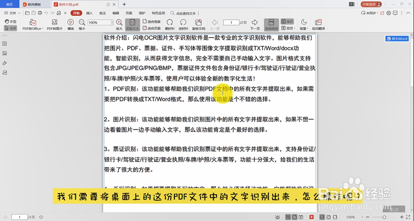Zoom out with 缩小 magnifier
This screenshot has height=221, width=414.
pyautogui.click(x=82, y=25)
